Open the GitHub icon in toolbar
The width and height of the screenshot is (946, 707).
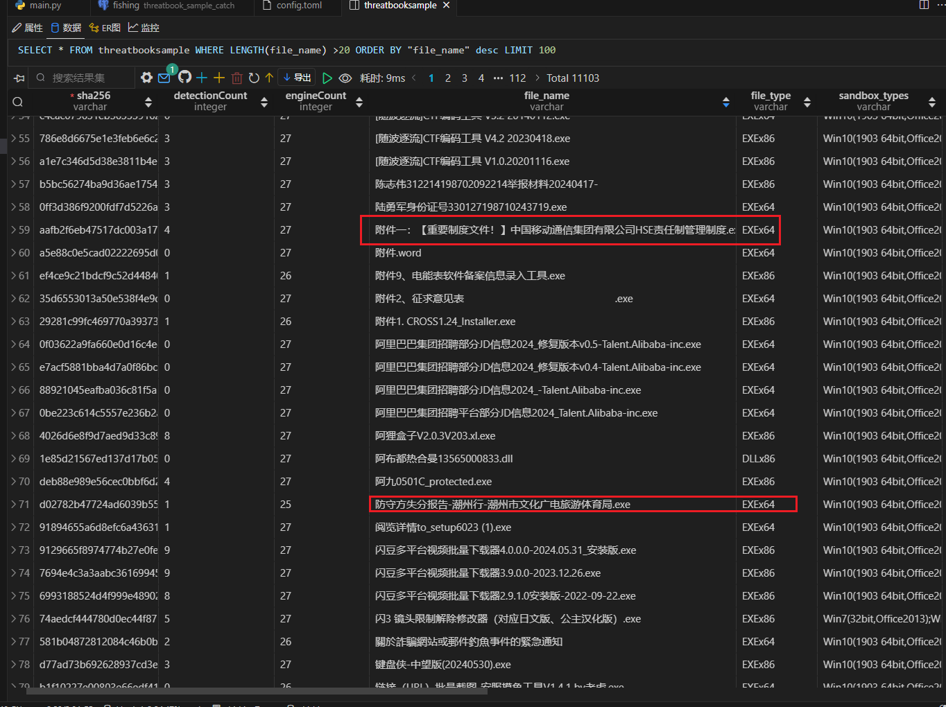click(184, 78)
